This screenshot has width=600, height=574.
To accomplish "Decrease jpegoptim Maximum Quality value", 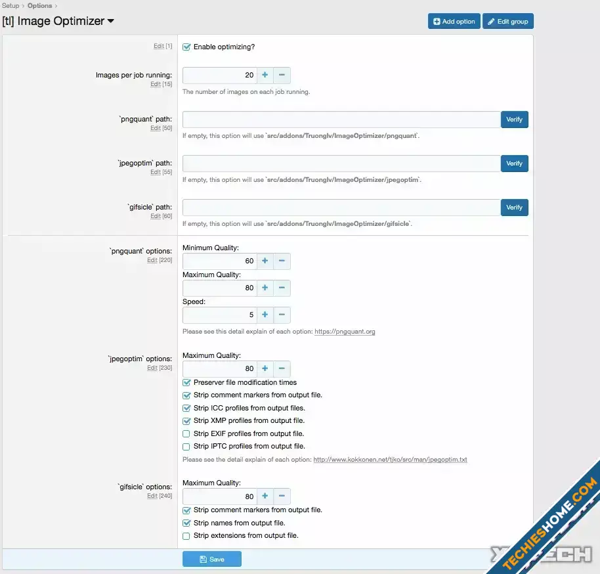I will tap(282, 369).
